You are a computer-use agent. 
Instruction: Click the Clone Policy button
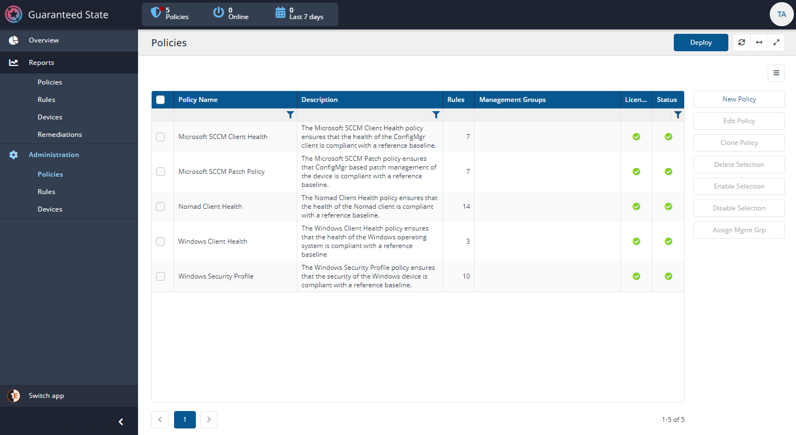pyautogui.click(x=739, y=143)
